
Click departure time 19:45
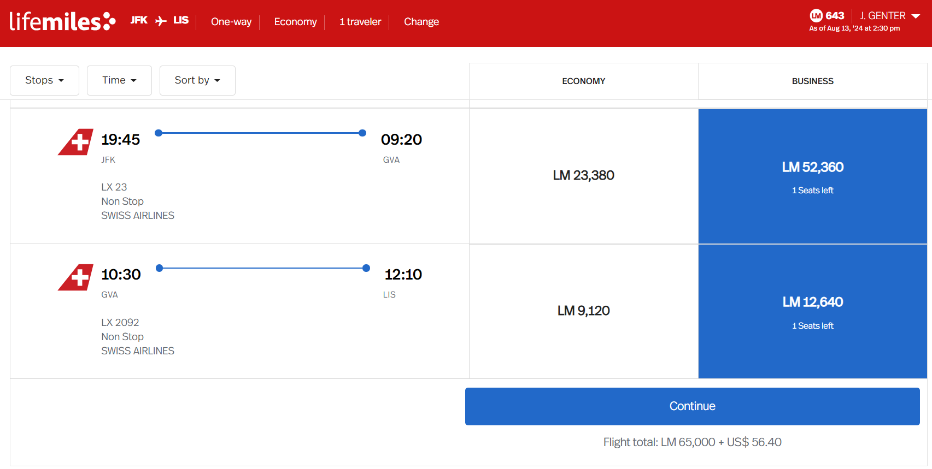(120, 140)
